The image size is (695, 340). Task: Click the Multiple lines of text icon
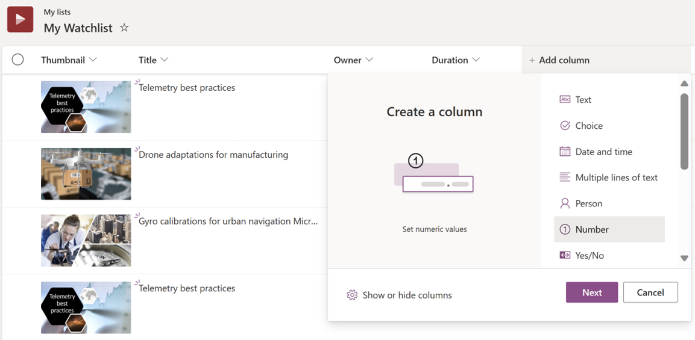565,178
